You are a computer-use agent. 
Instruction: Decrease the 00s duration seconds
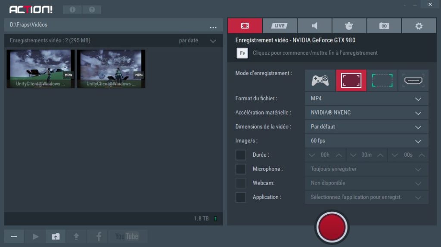pos(394,155)
